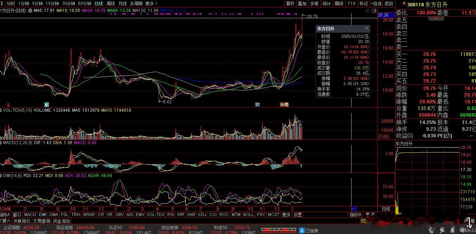Open the MACD(12,26,9) indicator dropdown
The width and height of the screenshot is (476, 234).
pos(1,143)
